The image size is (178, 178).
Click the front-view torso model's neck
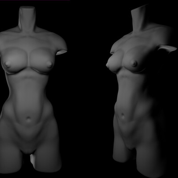[x=27, y=19]
